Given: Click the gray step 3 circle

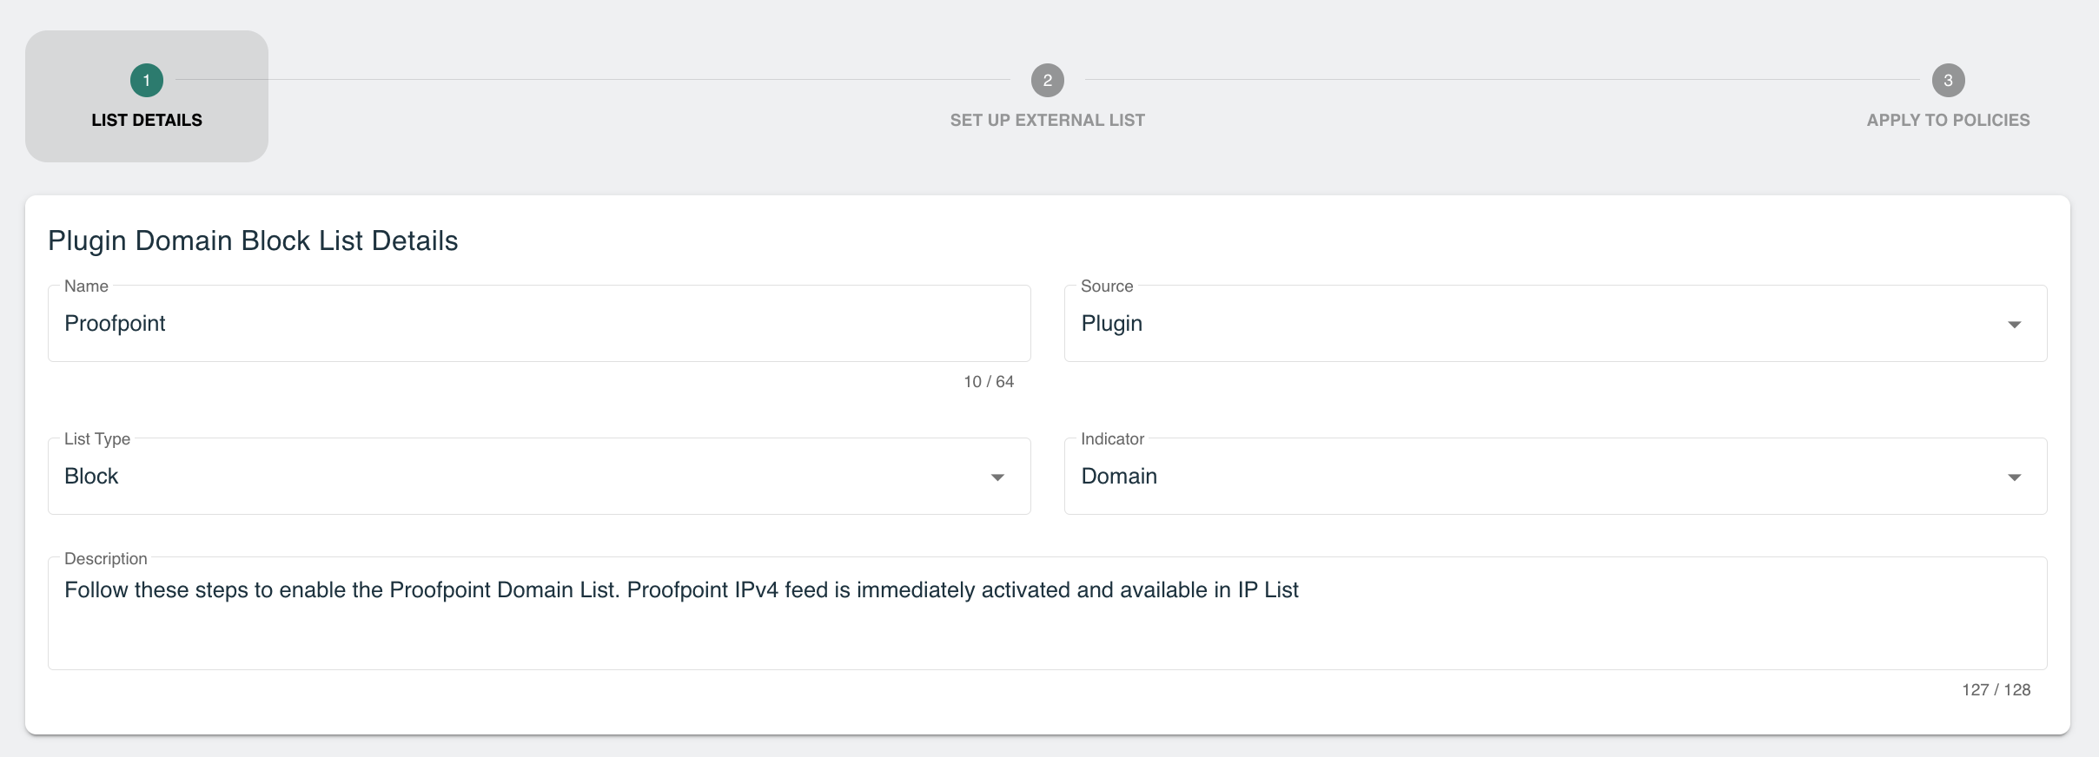Looking at the screenshot, I should coord(1948,81).
